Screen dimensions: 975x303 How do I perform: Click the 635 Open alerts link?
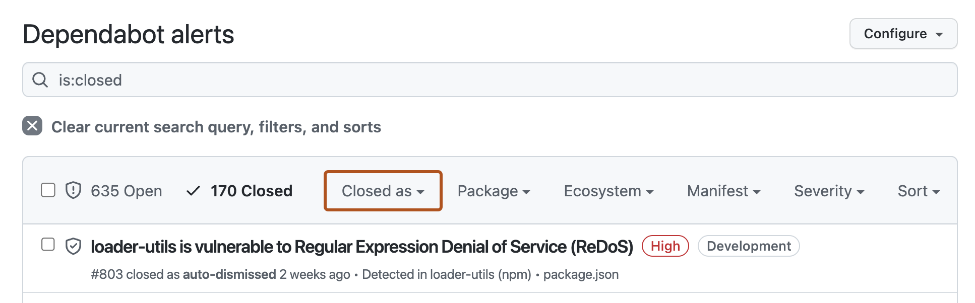(127, 191)
